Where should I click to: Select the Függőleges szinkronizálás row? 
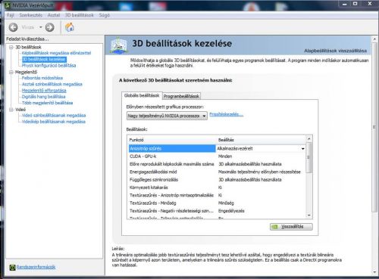[x=217, y=180]
